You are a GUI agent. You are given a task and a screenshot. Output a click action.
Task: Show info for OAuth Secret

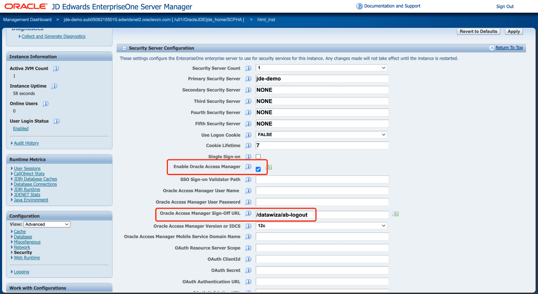coord(248,271)
